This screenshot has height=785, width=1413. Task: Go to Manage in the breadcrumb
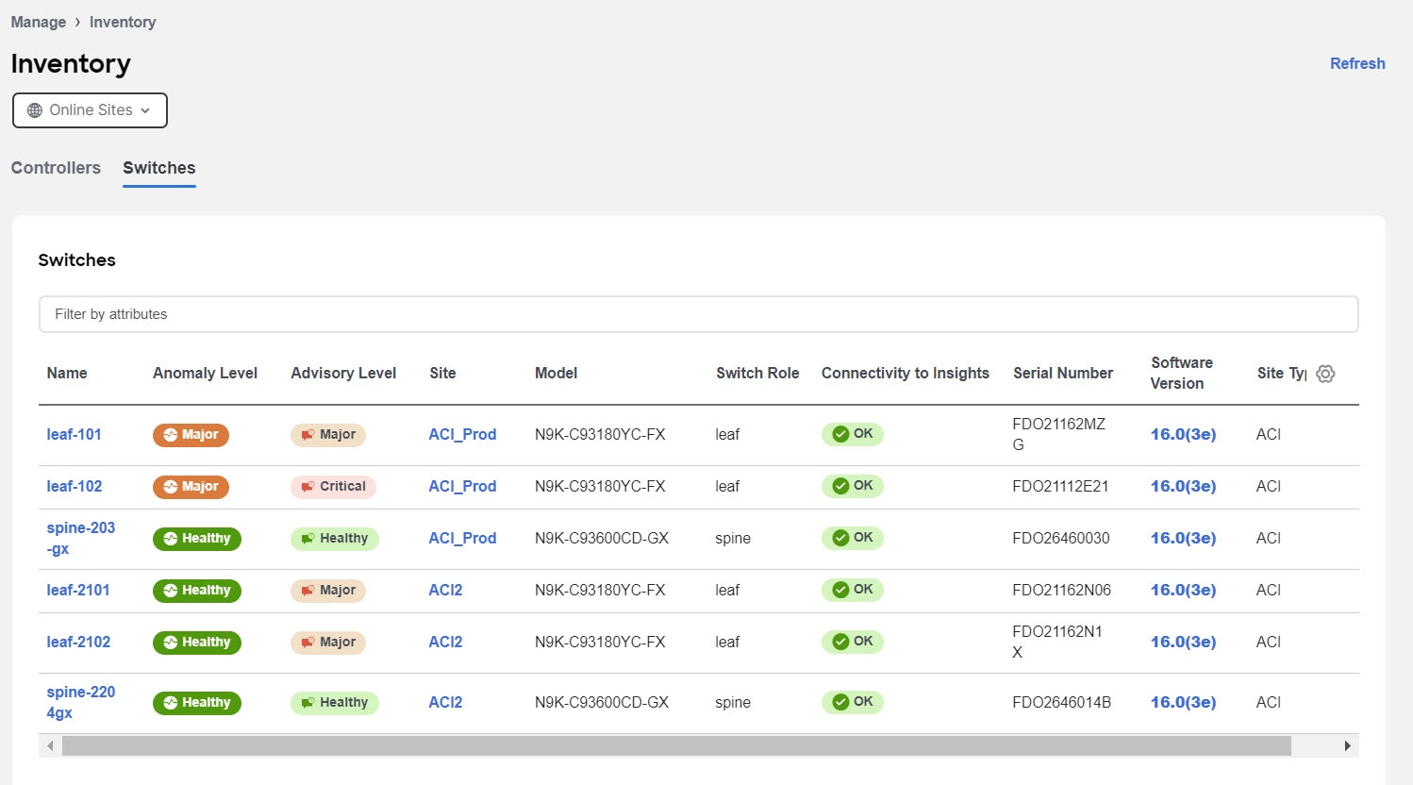[x=39, y=22]
